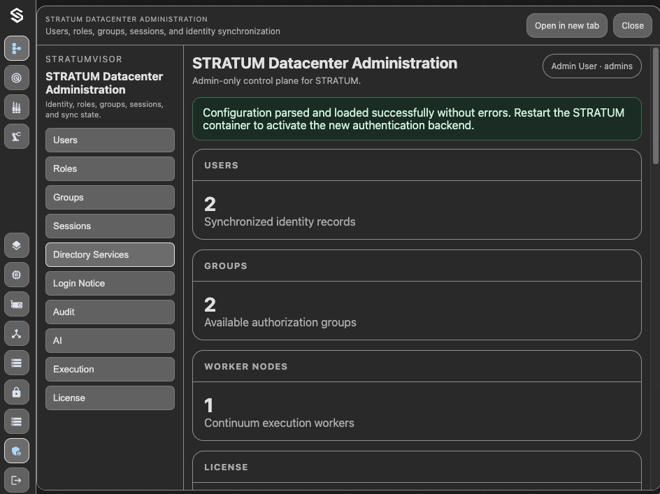
Task: Click the GROUPS card header
Action: coord(417,266)
